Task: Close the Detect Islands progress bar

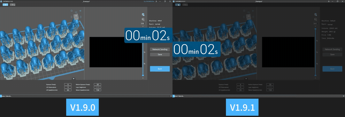Action: click(x=171, y=96)
